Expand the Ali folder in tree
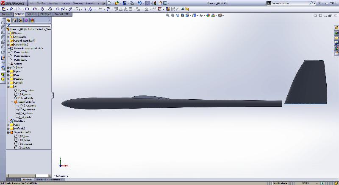Screen dimensions: 339x185 8,87
